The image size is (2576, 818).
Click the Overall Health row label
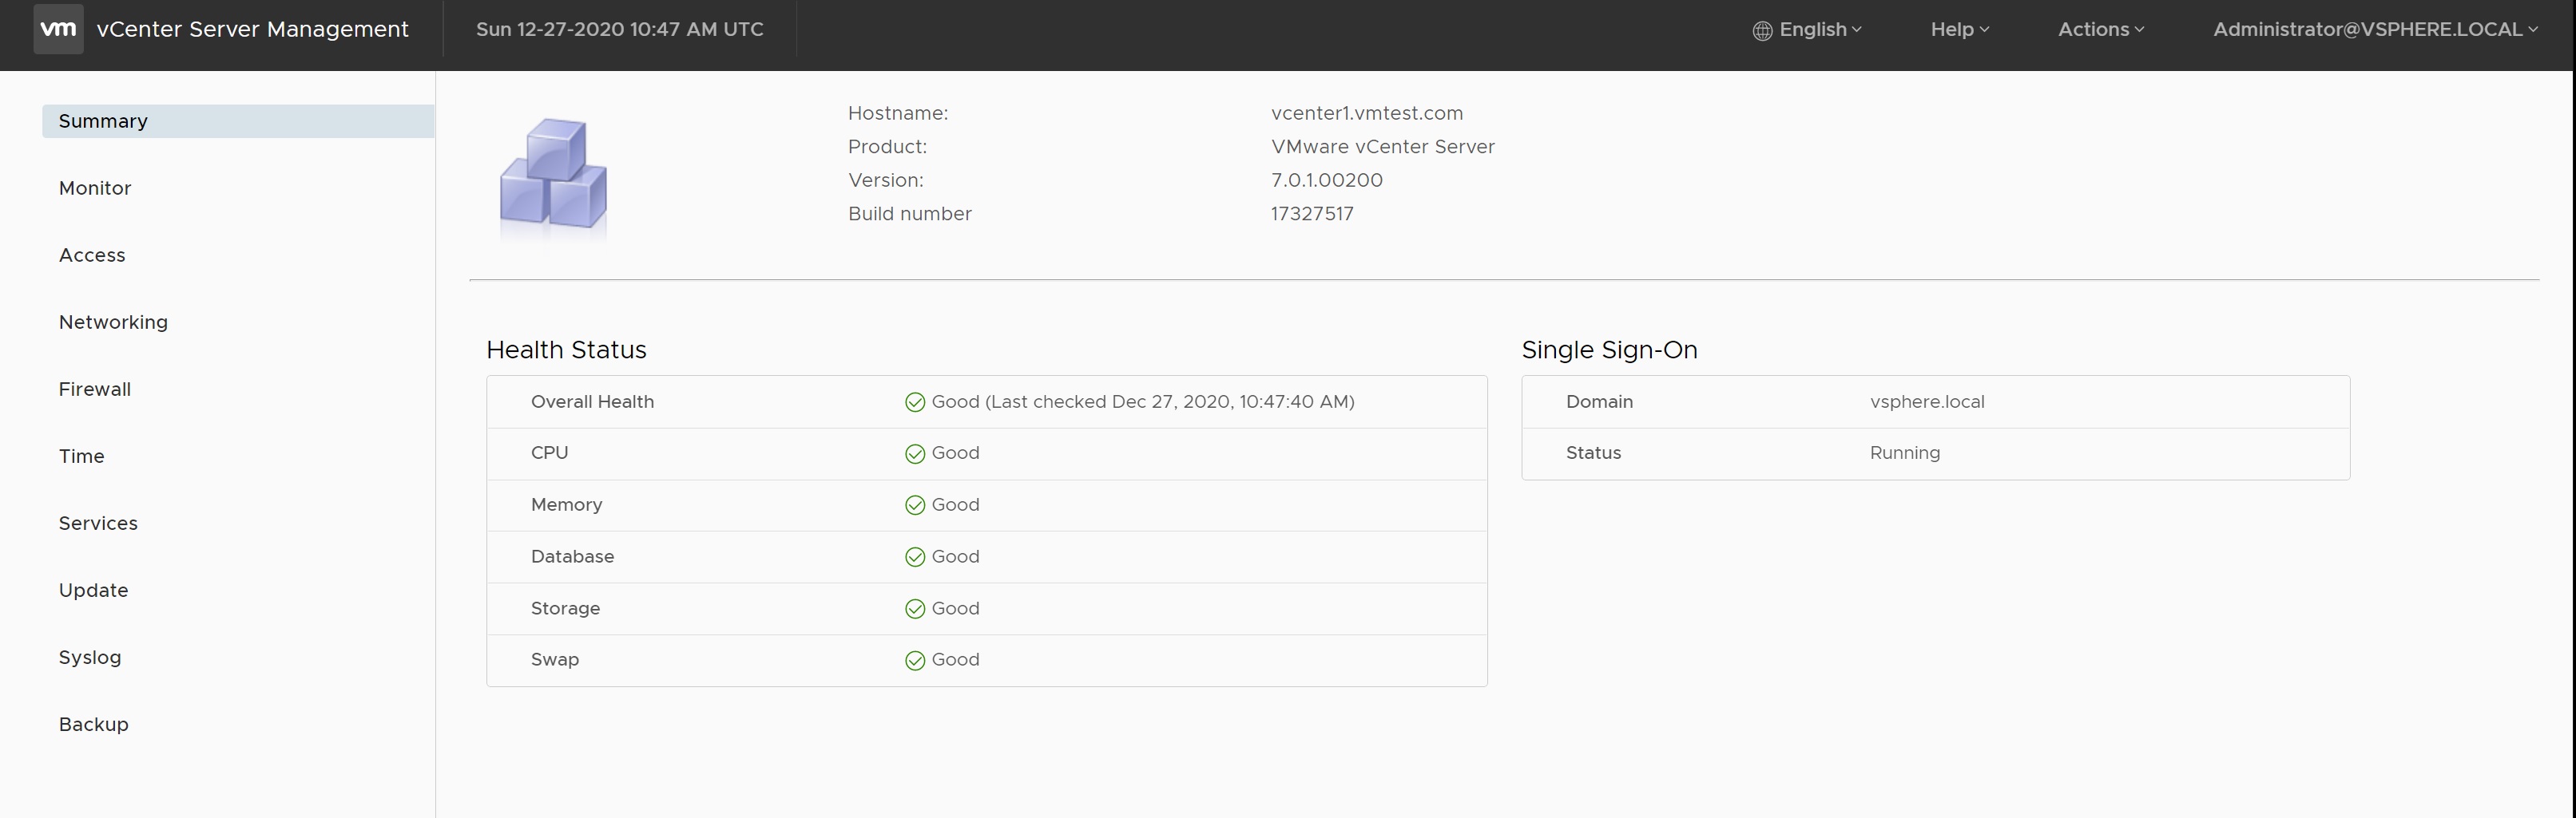[x=592, y=401]
